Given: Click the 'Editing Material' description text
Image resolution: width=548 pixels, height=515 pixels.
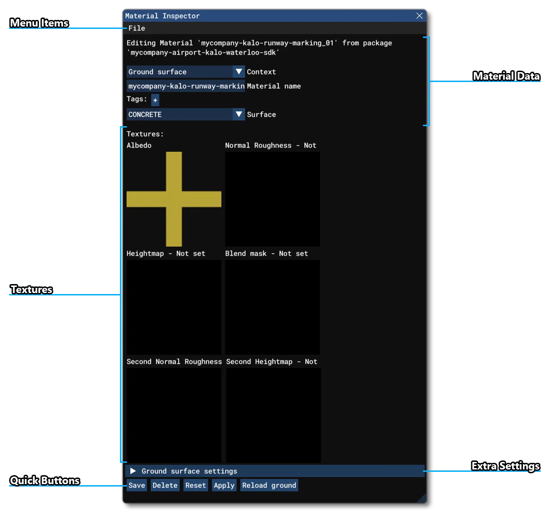Looking at the screenshot, I should (259, 47).
